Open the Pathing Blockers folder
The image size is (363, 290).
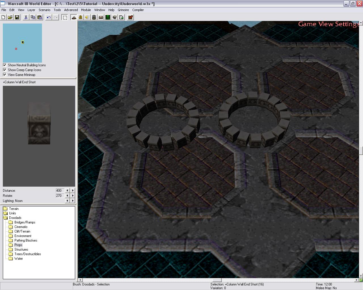point(26,240)
